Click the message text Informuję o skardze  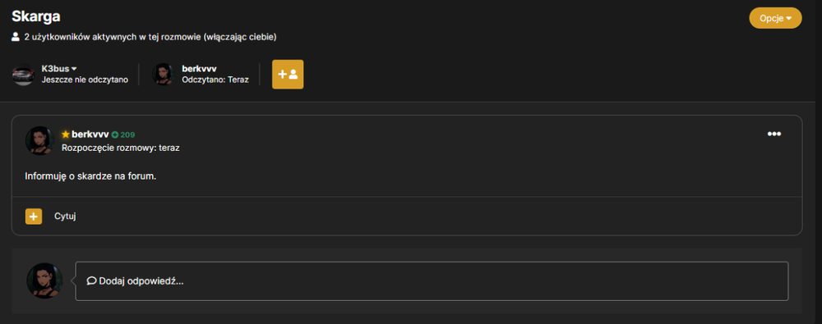point(90,176)
